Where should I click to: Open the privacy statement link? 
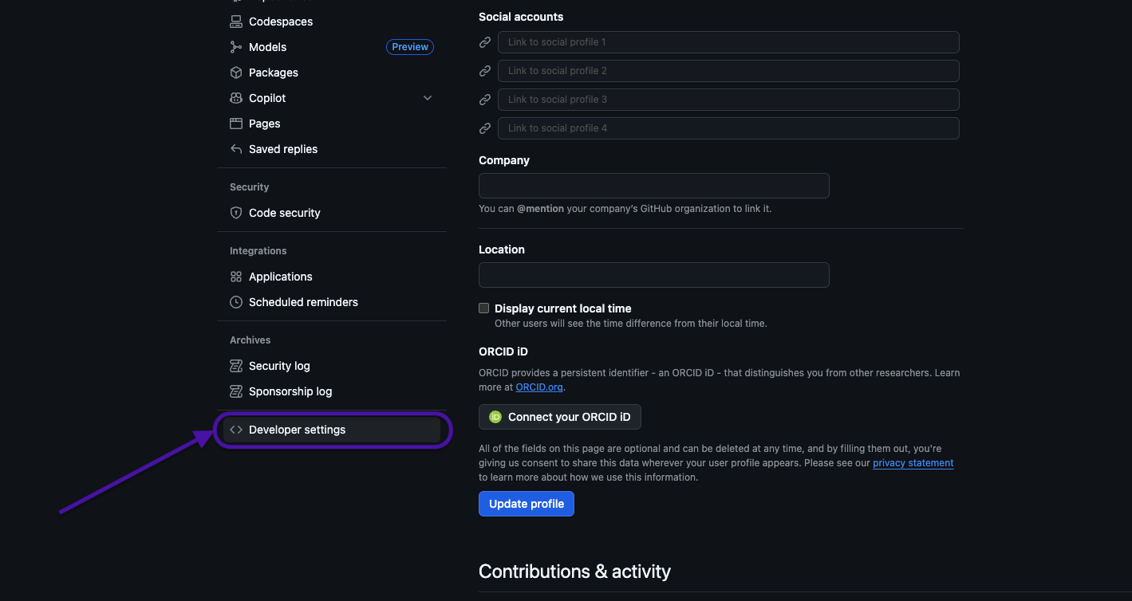(x=913, y=463)
